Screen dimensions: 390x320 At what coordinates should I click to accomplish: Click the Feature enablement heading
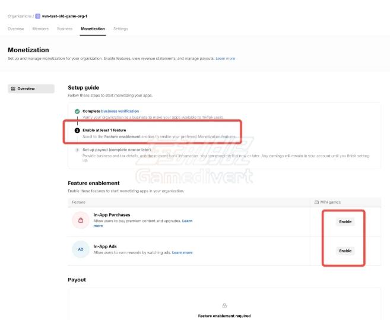click(94, 183)
